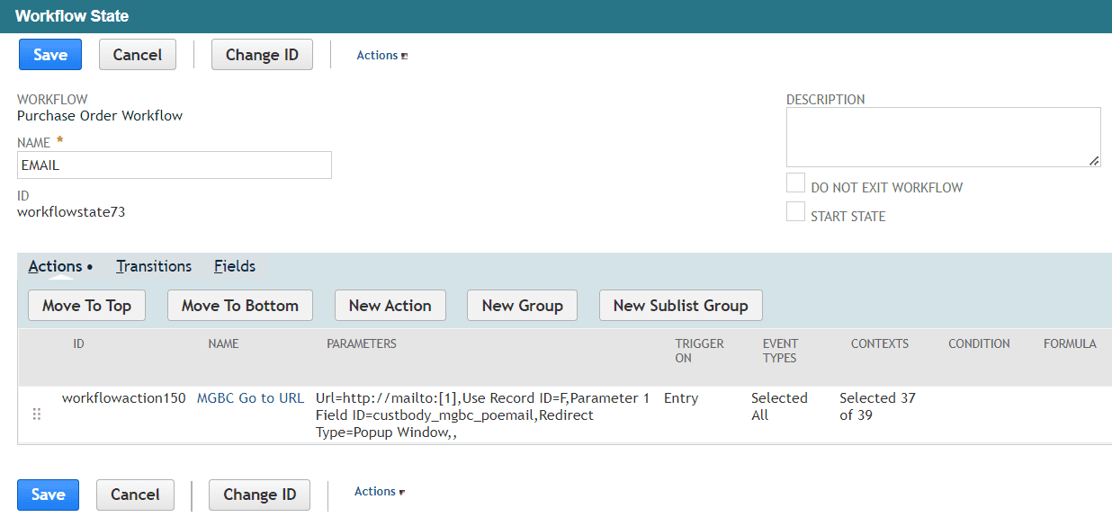Switch to the Transitions subtab

point(154,266)
